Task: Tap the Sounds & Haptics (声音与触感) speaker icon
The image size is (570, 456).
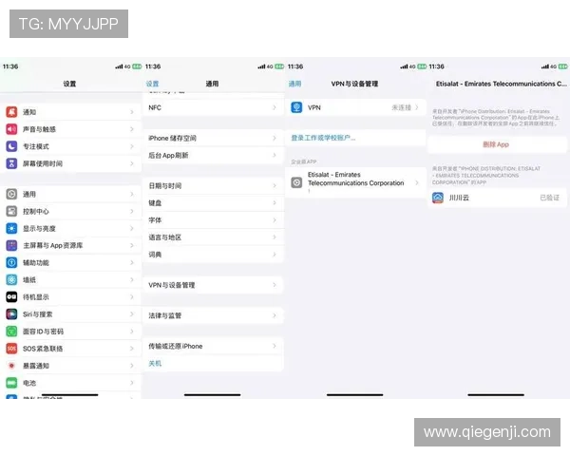Action: click(x=11, y=129)
